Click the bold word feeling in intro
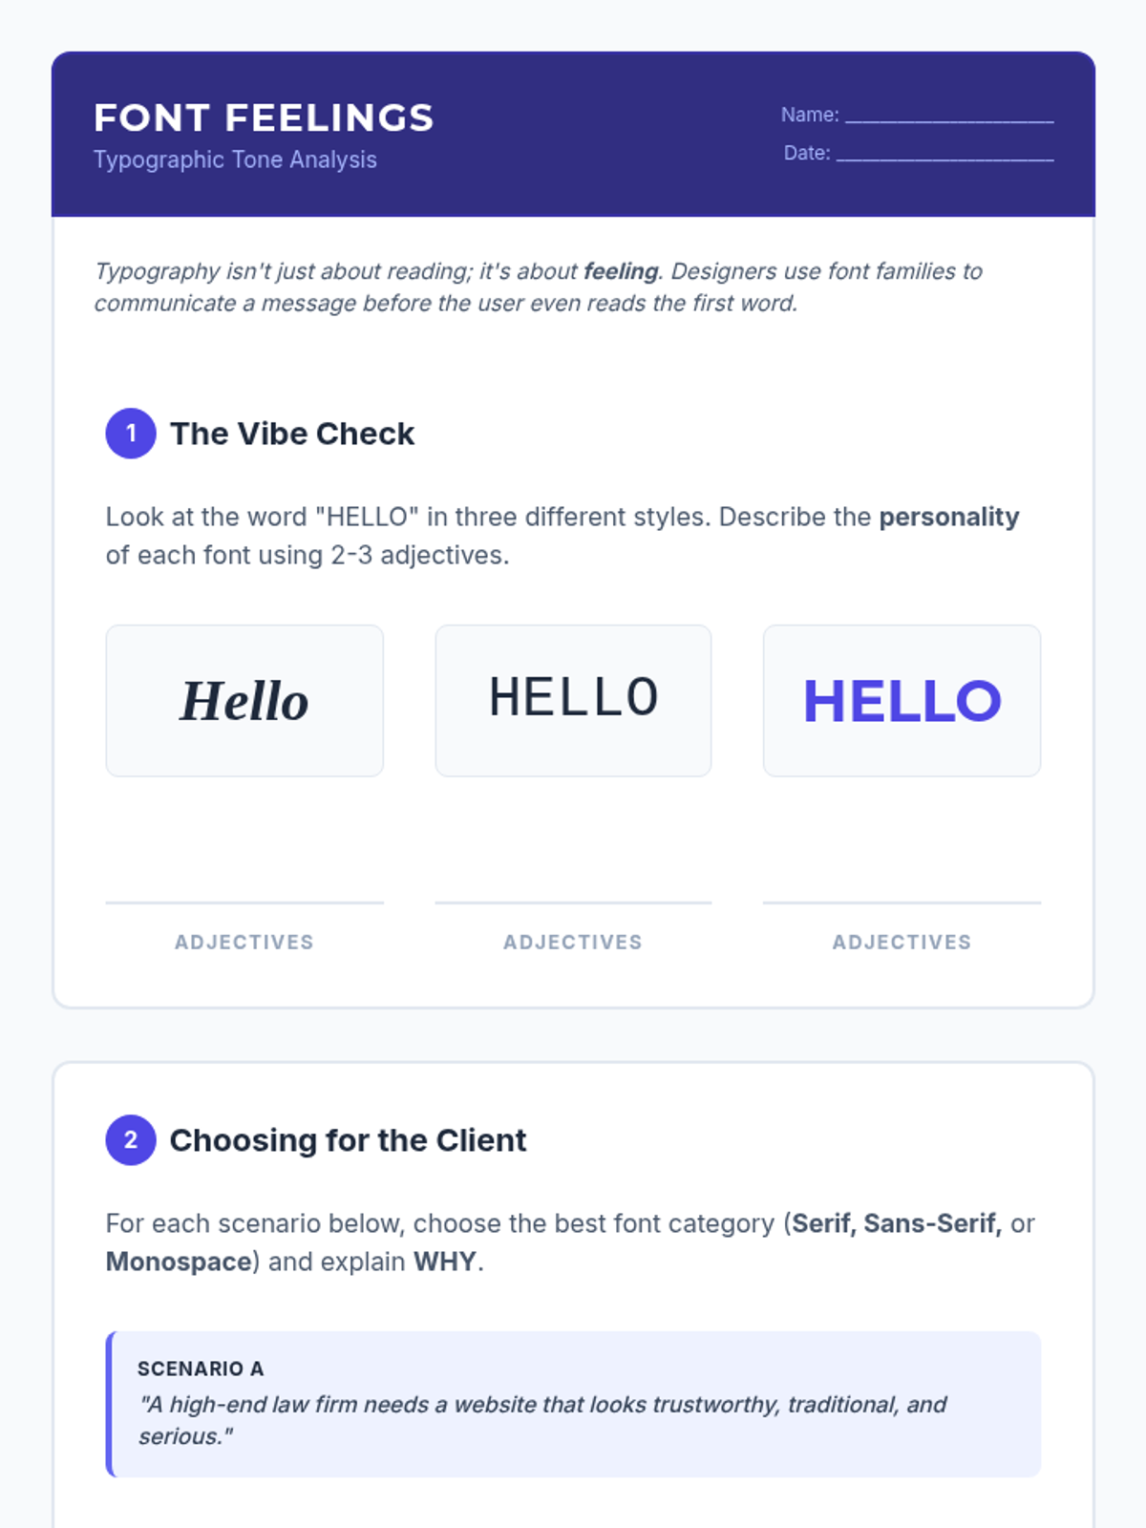The image size is (1146, 1528). (x=621, y=271)
